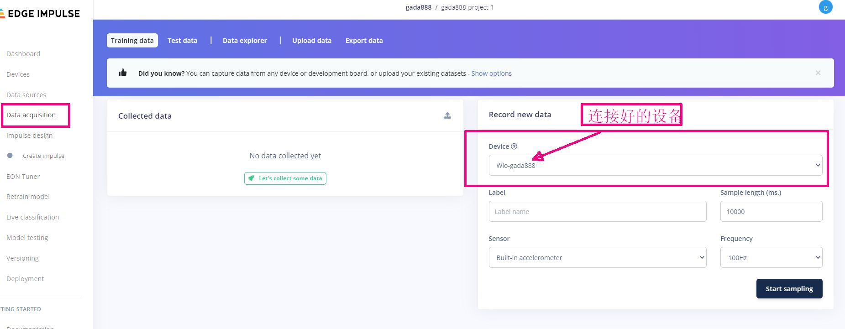The image size is (845, 329).
Task: Select Data acquisition in sidebar
Action: coord(31,115)
